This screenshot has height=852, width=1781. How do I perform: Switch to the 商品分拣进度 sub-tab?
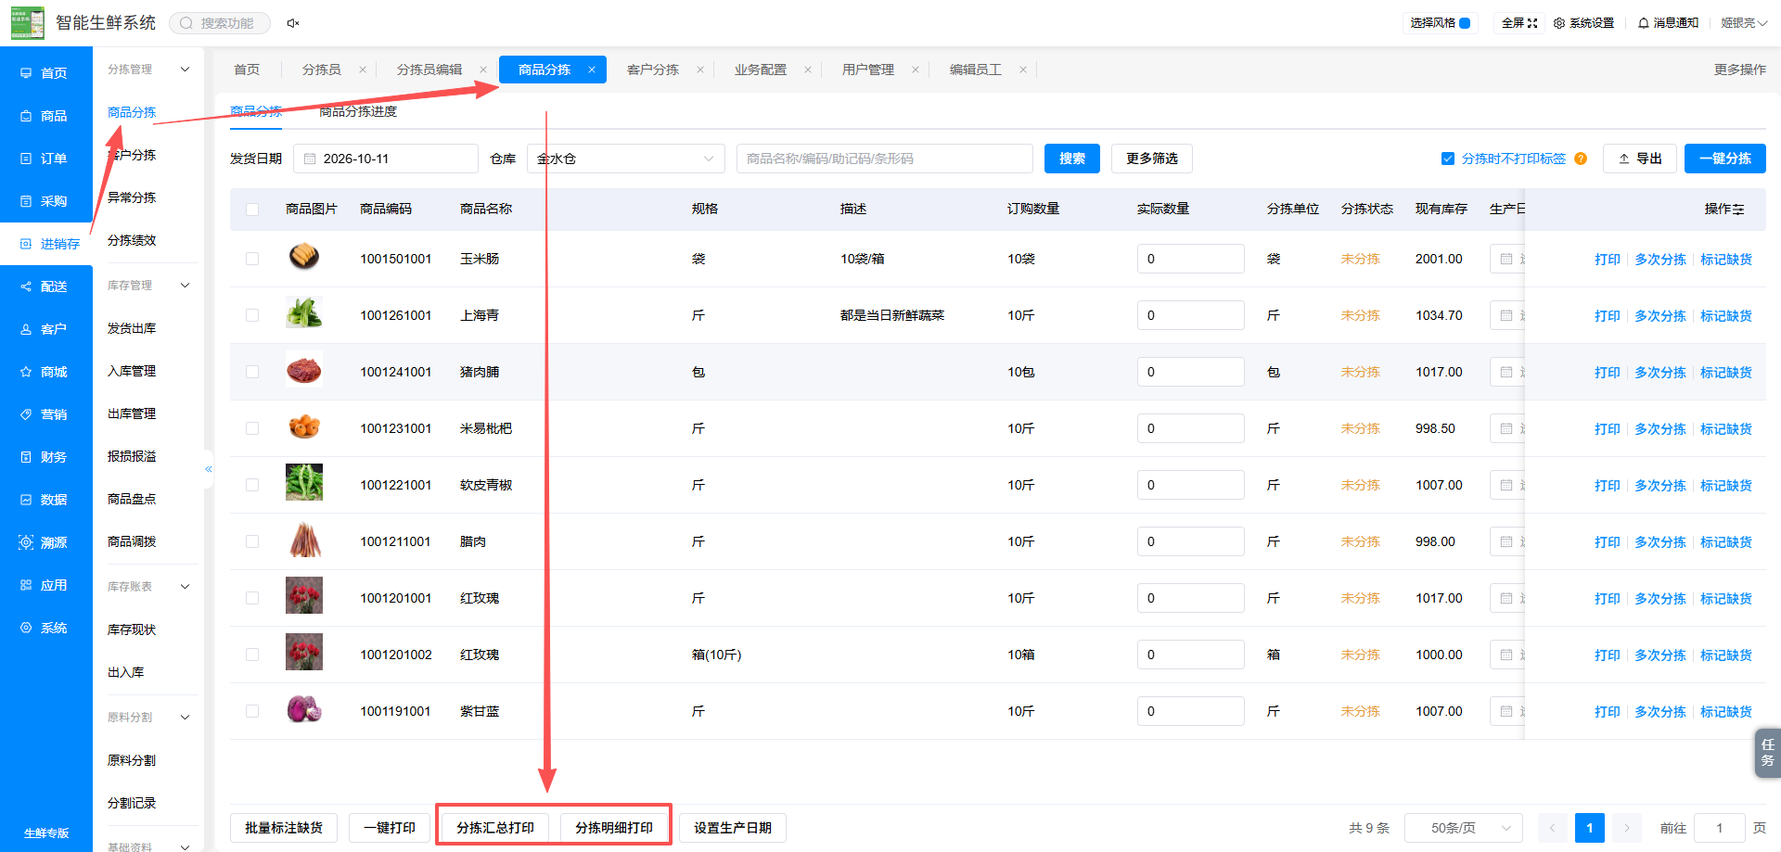(x=358, y=111)
